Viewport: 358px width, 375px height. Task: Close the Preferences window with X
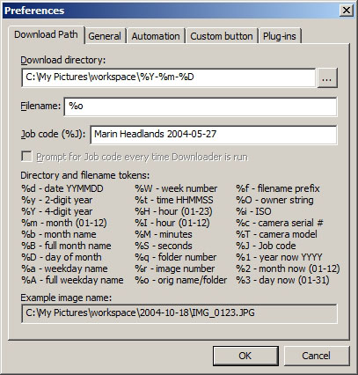[x=347, y=11]
